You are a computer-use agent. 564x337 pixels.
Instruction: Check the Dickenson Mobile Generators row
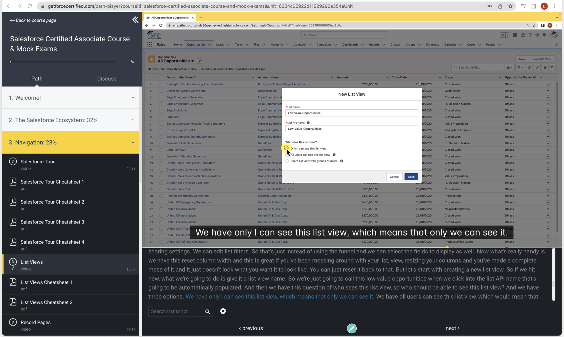[x=161, y=91]
